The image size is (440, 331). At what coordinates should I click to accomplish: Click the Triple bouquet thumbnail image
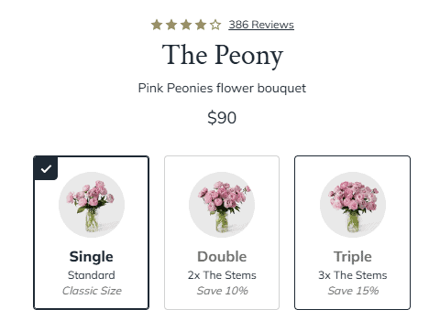coord(353,205)
